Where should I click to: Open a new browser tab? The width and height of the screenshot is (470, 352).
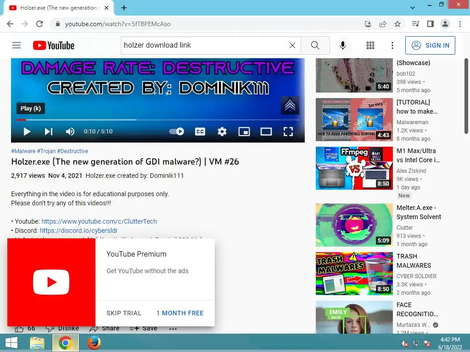click(124, 8)
